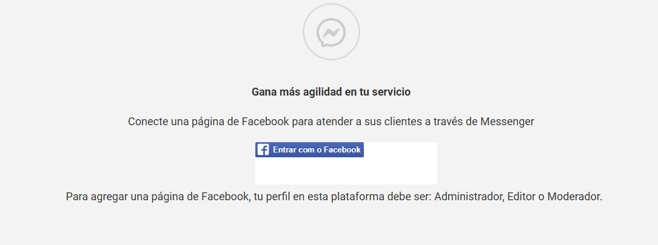658x245 pixels.
Task: Click "Conecte una página de Facebook" text
Action: pos(208,122)
